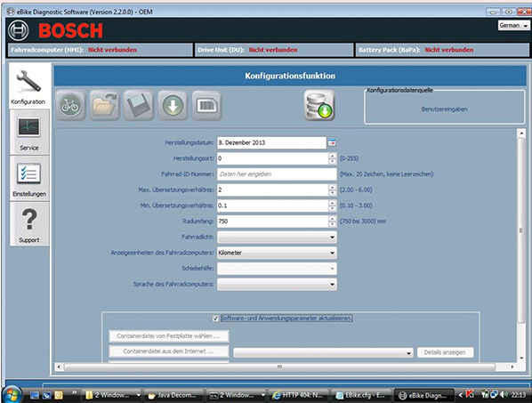Click the Fahrrad-ID-Nummer input field
Screen dimensions: 532x403
pyautogui.click(x=277, y=174)
